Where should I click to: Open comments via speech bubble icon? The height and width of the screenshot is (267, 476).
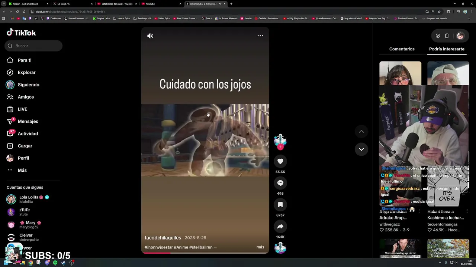[x=280, y=183]
